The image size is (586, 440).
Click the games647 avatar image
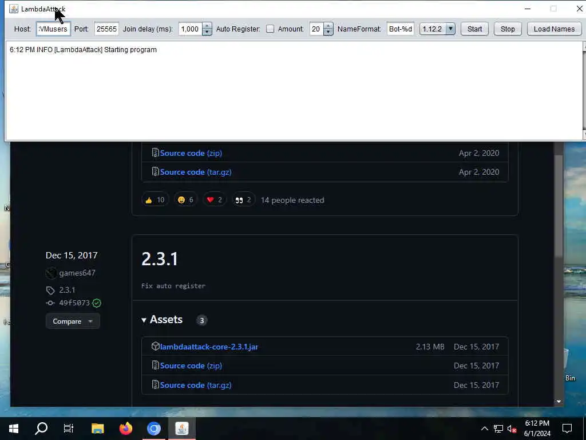tap(51, 273)
